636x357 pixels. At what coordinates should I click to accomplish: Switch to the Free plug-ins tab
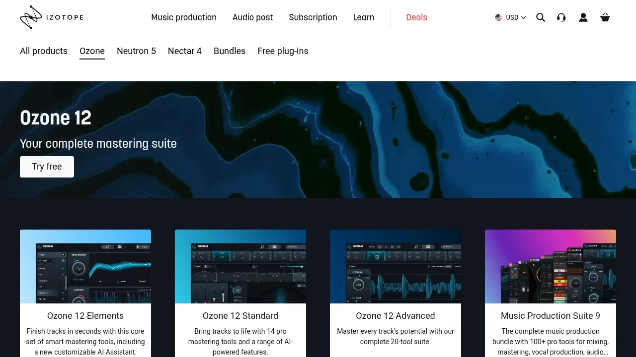tap(283, 51)
